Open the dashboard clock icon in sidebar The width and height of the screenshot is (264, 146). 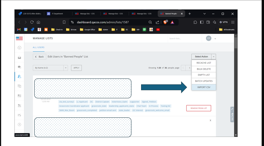[19, 48]
